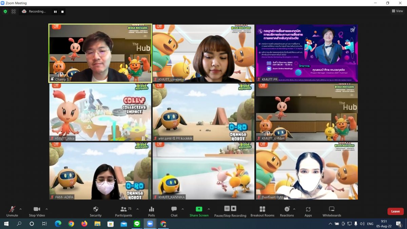The height and width of the screenshot is (229, 407).
Task: Pause recording from the bottom toolbar
Action: coord(227,208)
